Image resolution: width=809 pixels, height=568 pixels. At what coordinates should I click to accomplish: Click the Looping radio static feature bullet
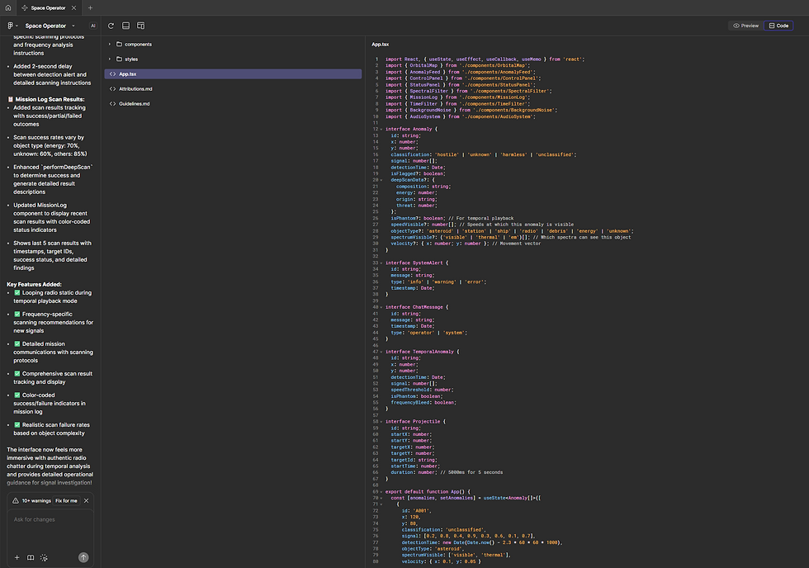tap(53, 296)
